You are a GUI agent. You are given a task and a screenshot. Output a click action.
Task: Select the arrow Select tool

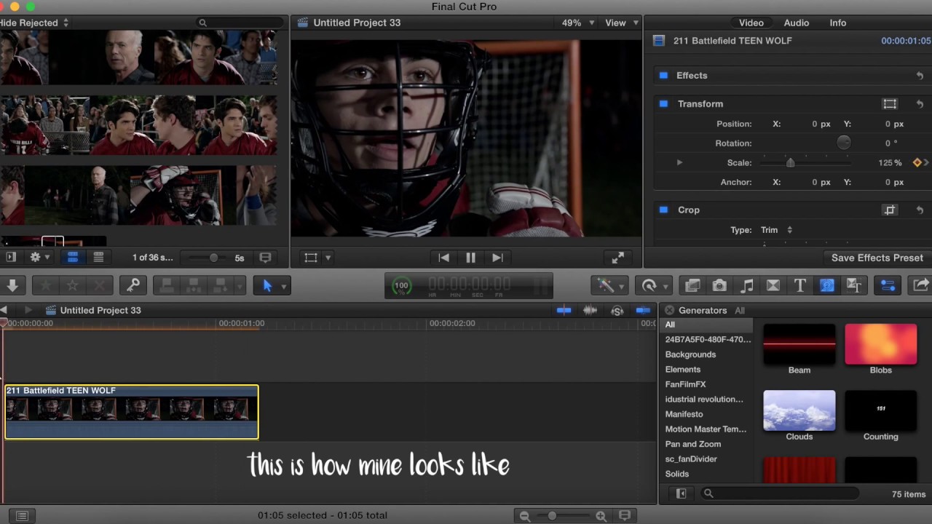pos(266,286)
